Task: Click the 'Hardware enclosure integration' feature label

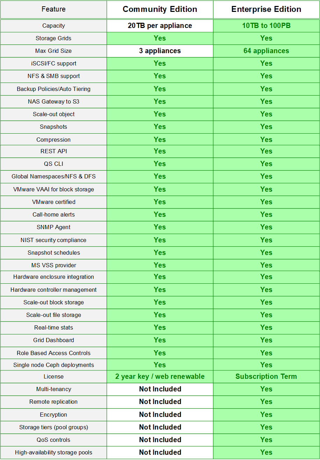Action: click(x=53, y=277)
